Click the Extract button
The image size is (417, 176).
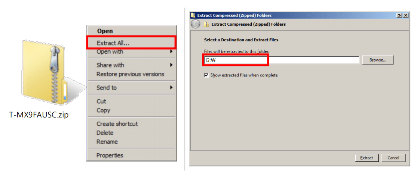tap(367, 158)
